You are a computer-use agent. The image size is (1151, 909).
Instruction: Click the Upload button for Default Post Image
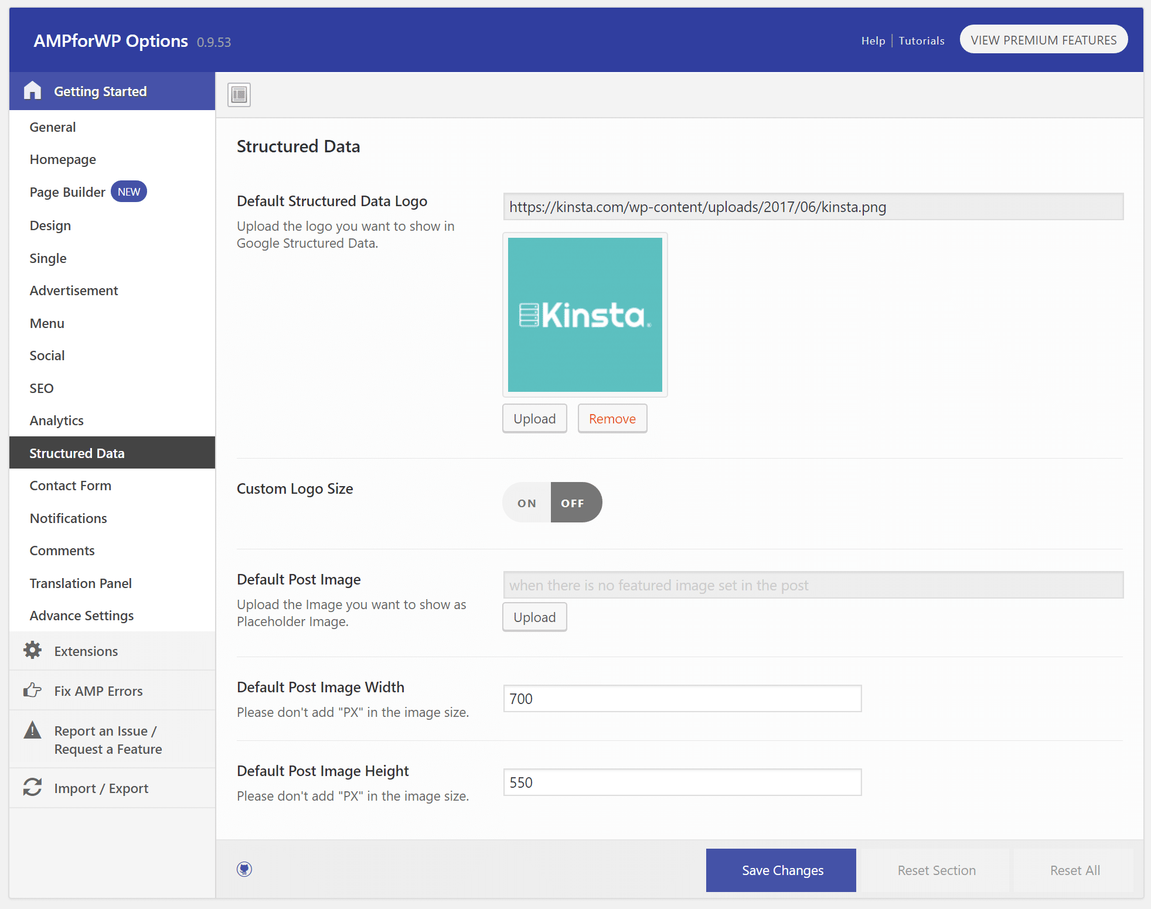point(533,617)
